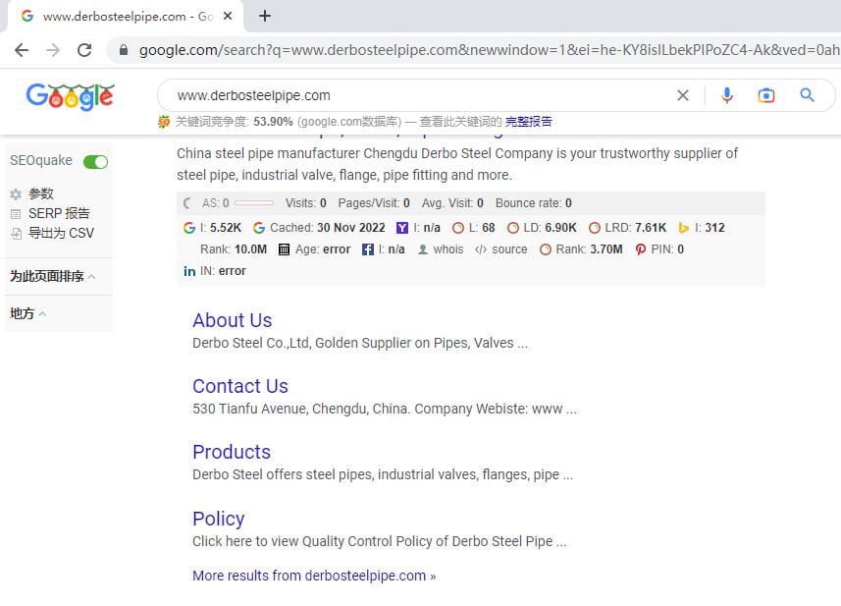
Task: Click the Google Cached icon
Action: pos(259,228)
